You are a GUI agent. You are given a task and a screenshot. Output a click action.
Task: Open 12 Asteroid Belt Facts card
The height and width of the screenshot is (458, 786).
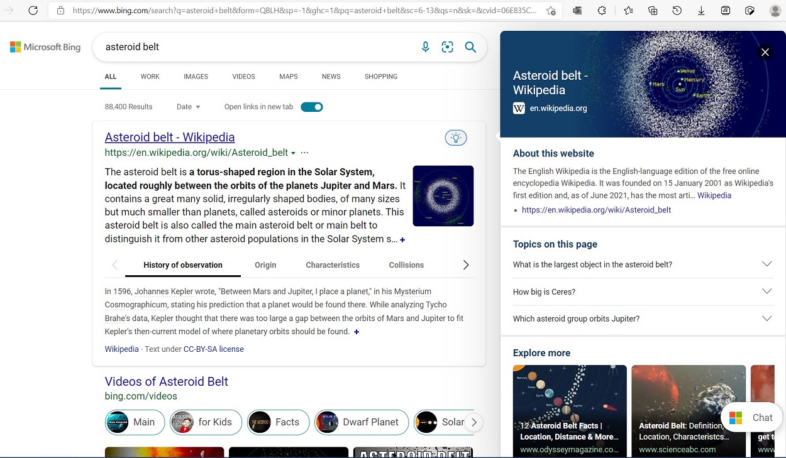[x=570, y=411]
